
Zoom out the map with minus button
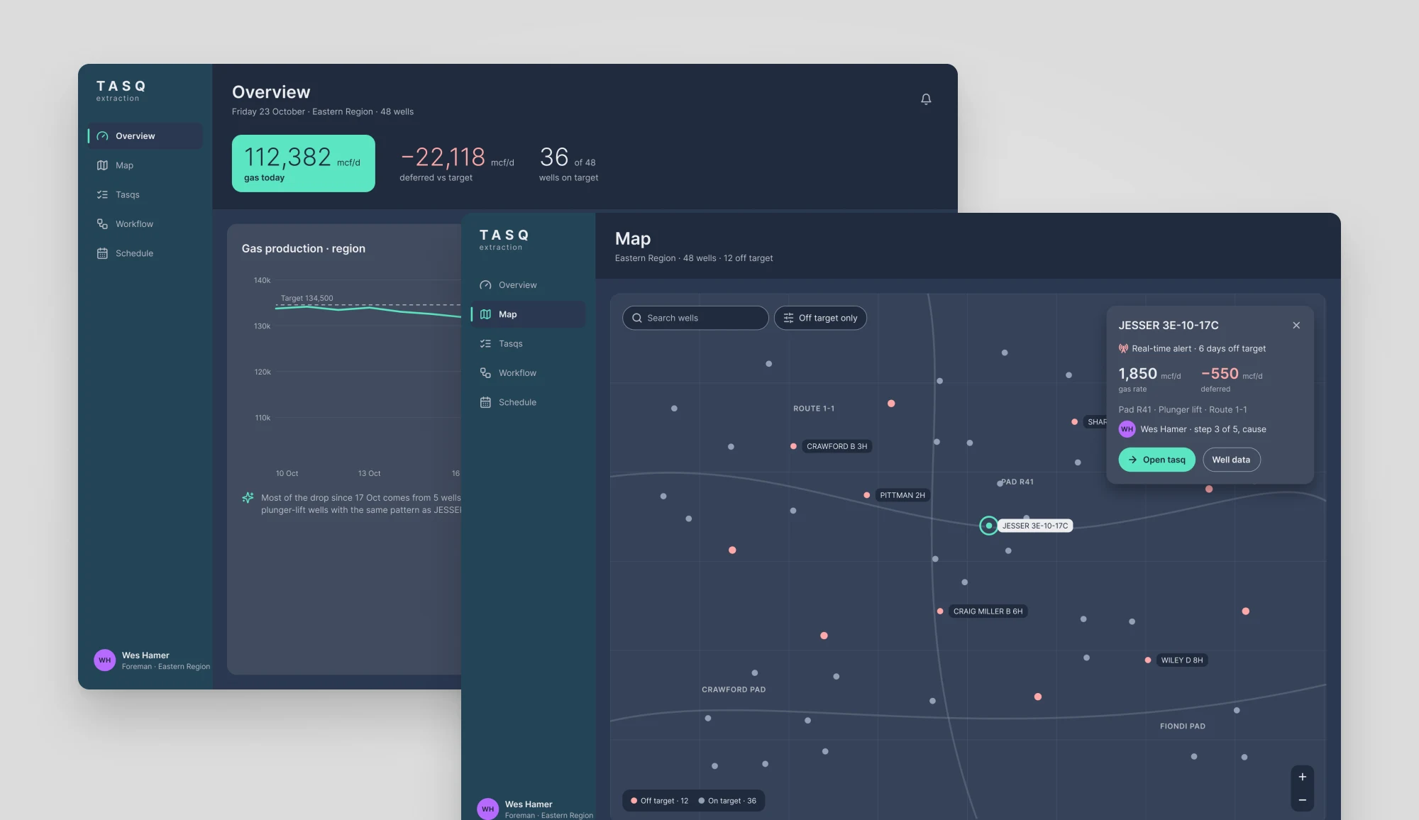click(1303, 800)
